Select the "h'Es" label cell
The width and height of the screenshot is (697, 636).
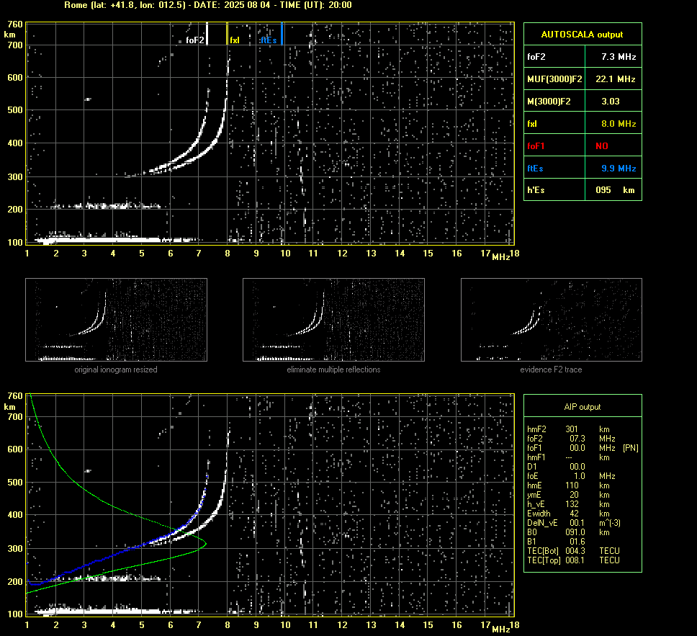(554, 190)
